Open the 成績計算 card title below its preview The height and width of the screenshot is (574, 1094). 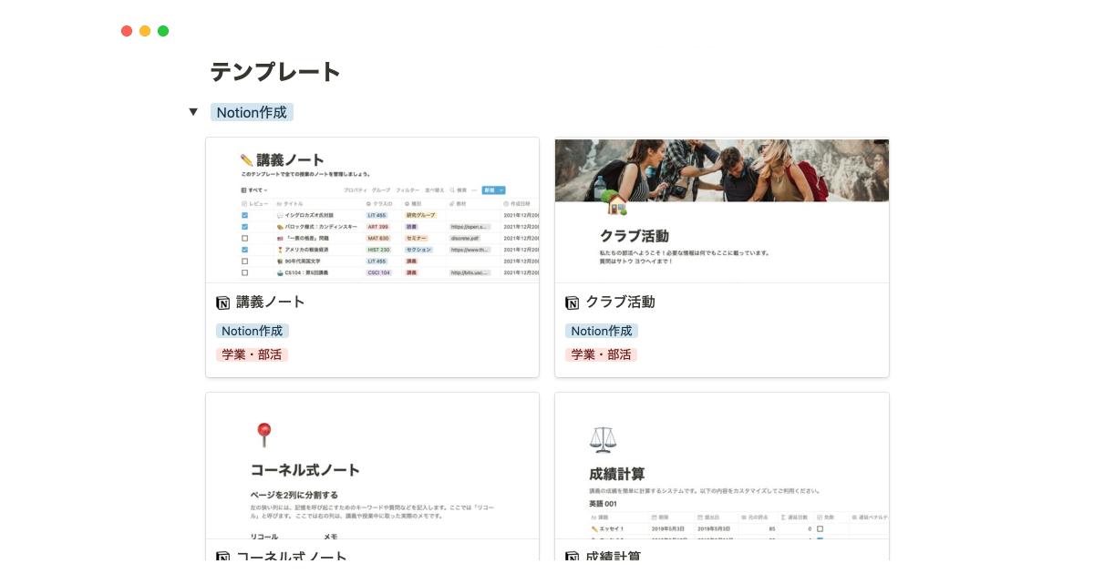[x=613, y=556]
